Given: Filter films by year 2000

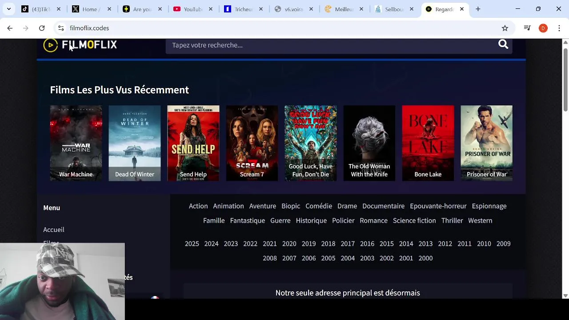Looking at the screenshot, I should (x=425, y=258).
